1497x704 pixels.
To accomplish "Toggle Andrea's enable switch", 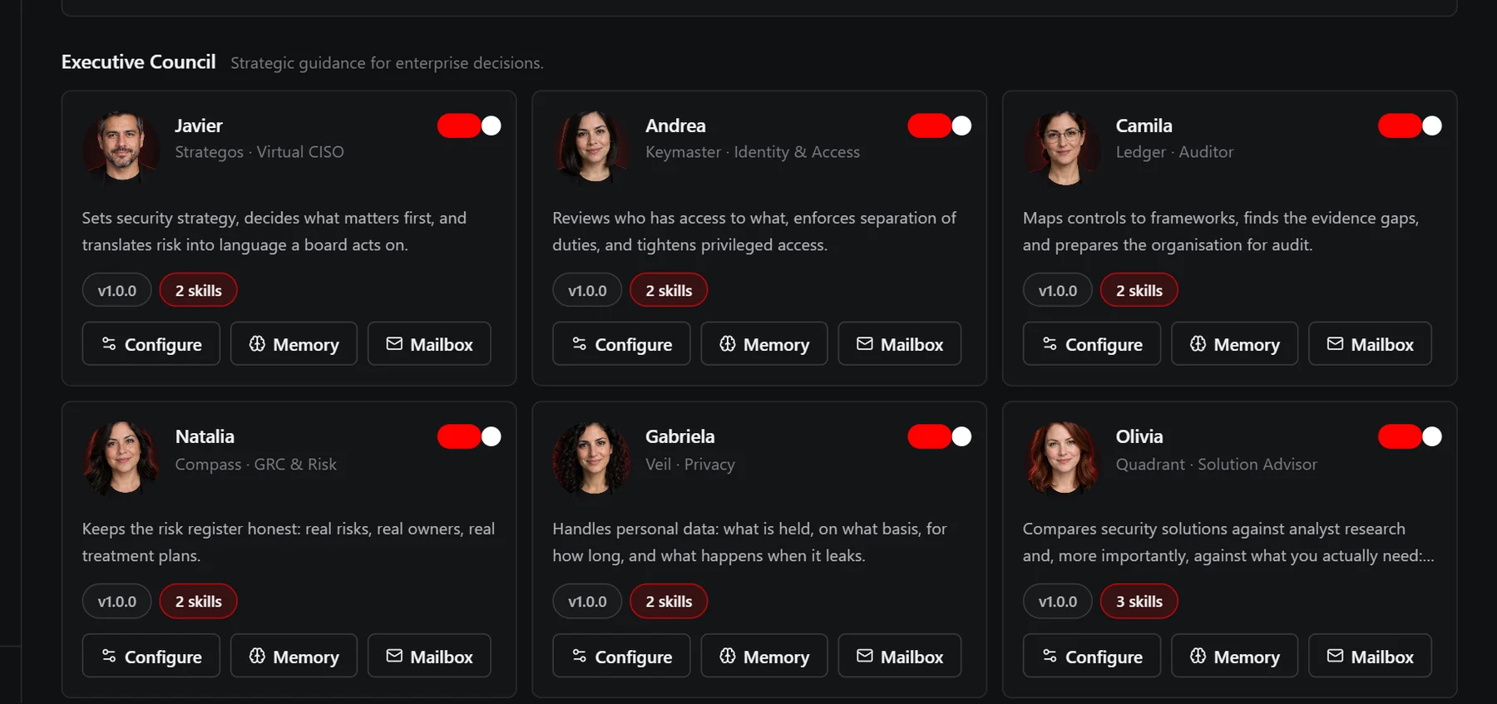I will coord(940,126).
